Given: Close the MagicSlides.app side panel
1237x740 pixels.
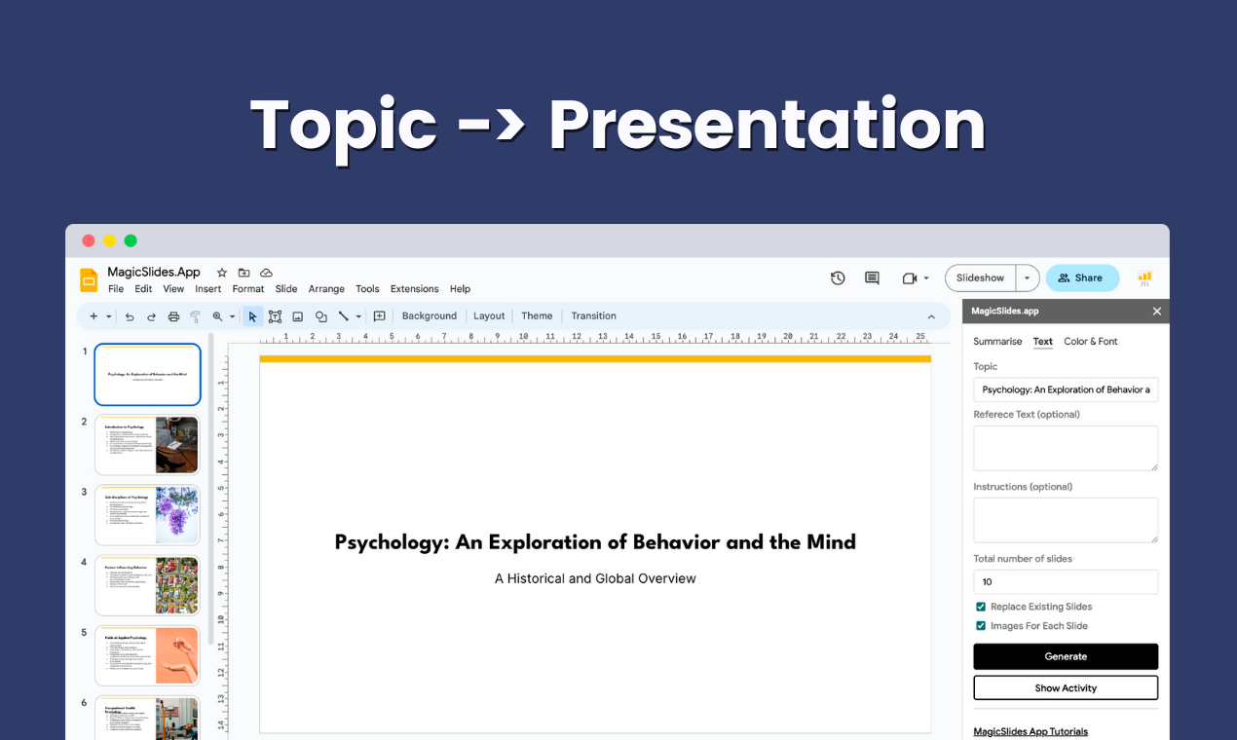Looking at the screenshot, I should [1157, 312].
